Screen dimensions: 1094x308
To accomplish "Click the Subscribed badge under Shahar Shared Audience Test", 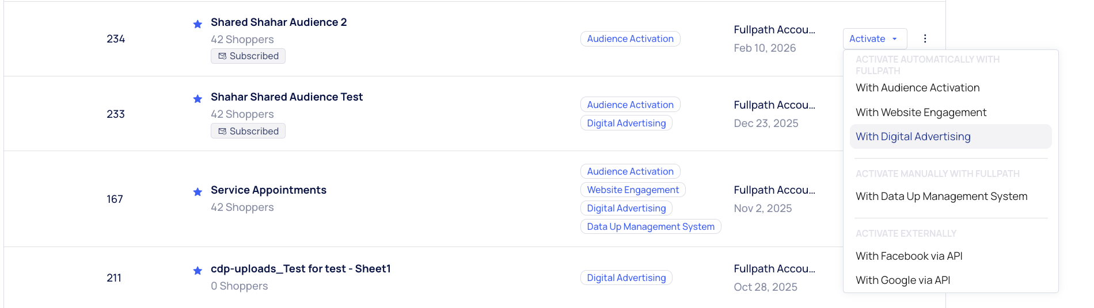I will pyautogui.click(x=248, y=131).
